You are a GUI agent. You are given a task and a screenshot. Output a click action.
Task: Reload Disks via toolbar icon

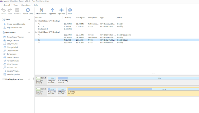pos(28,10)
